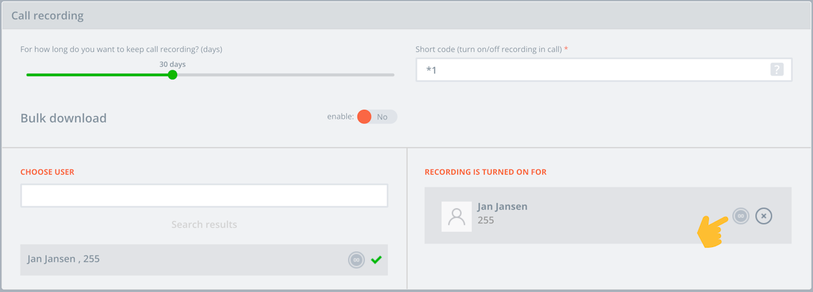Viewport: 813px width, 292px height.
Task: Click the "30 days" slider value label
Action: coord(172,64)
